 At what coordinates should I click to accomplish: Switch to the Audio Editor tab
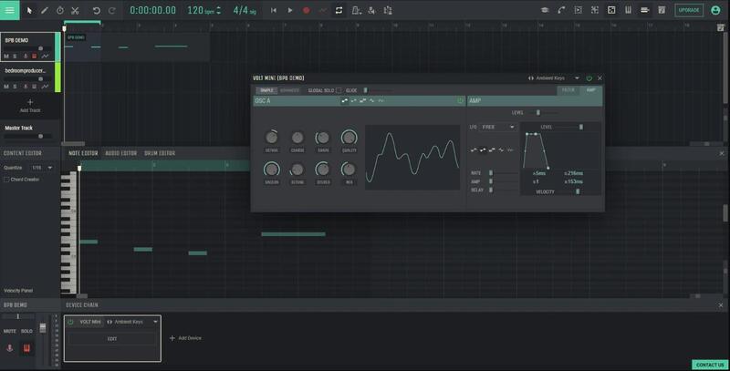pos(120,153)
